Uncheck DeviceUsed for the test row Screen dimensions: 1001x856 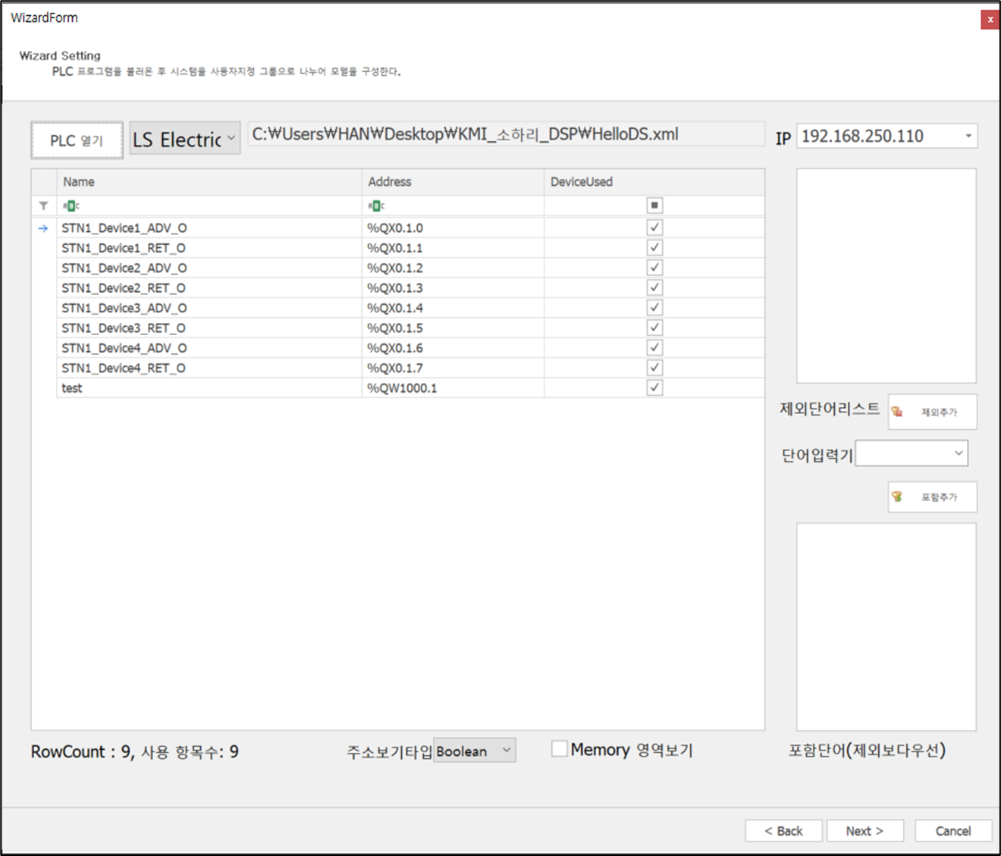point(654,387)
